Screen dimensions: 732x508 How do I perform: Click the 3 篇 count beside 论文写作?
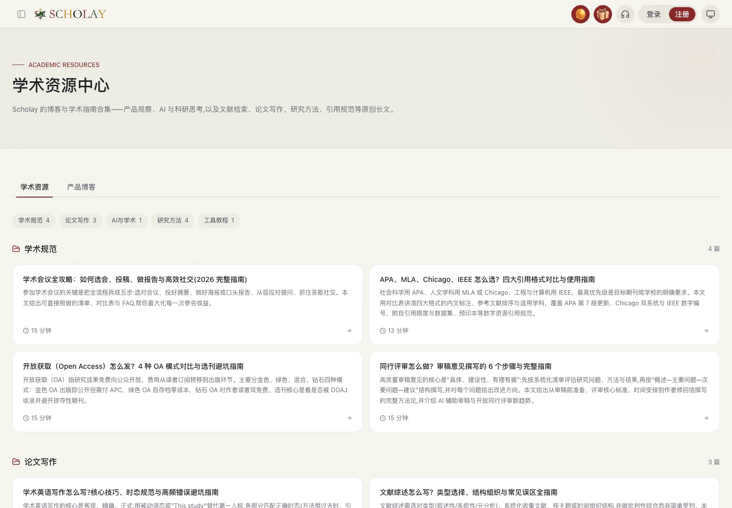pos(714,462)
